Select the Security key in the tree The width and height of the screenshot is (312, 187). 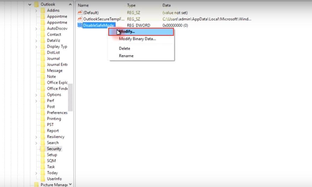pyautogui.click(x=54, y=149)
